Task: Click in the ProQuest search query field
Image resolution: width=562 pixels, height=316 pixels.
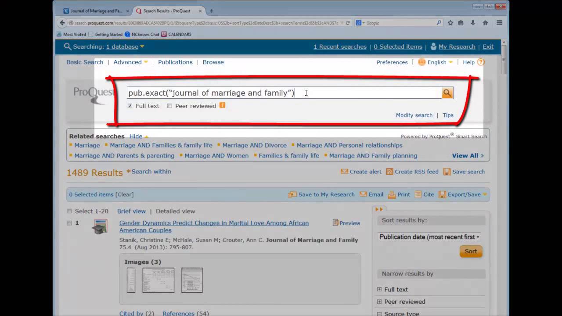Action: (285, 93)
